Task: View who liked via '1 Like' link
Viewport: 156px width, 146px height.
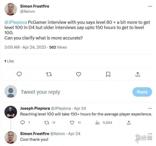Action: pos(9,61)
